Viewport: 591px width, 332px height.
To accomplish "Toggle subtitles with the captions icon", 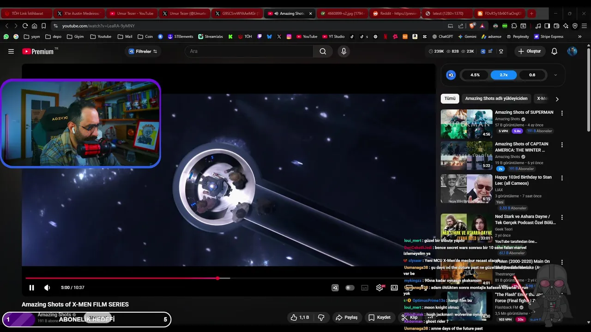I will (365, 288).
